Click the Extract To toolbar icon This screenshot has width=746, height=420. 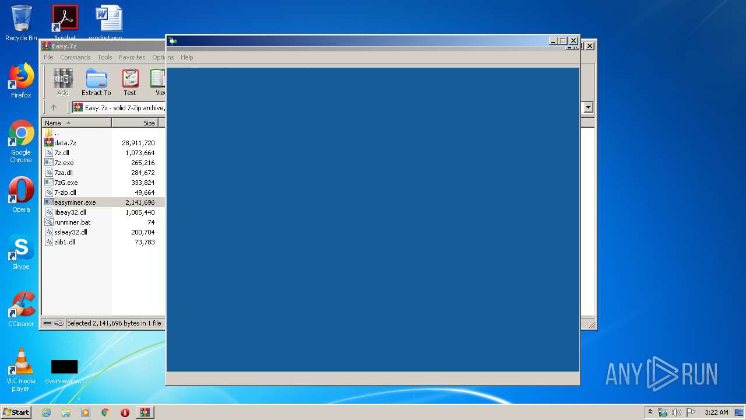coord(96,82)
